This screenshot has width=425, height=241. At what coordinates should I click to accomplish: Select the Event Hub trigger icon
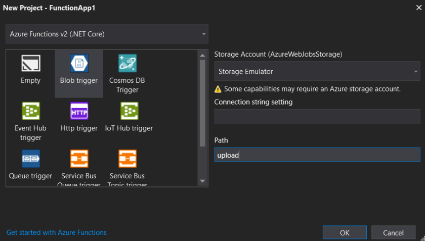click(x=30, y=111)
